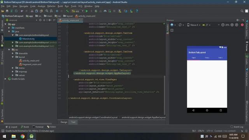Collapse the app module tree node
Viewport: 249px width, 140px height.
[5, 24]
